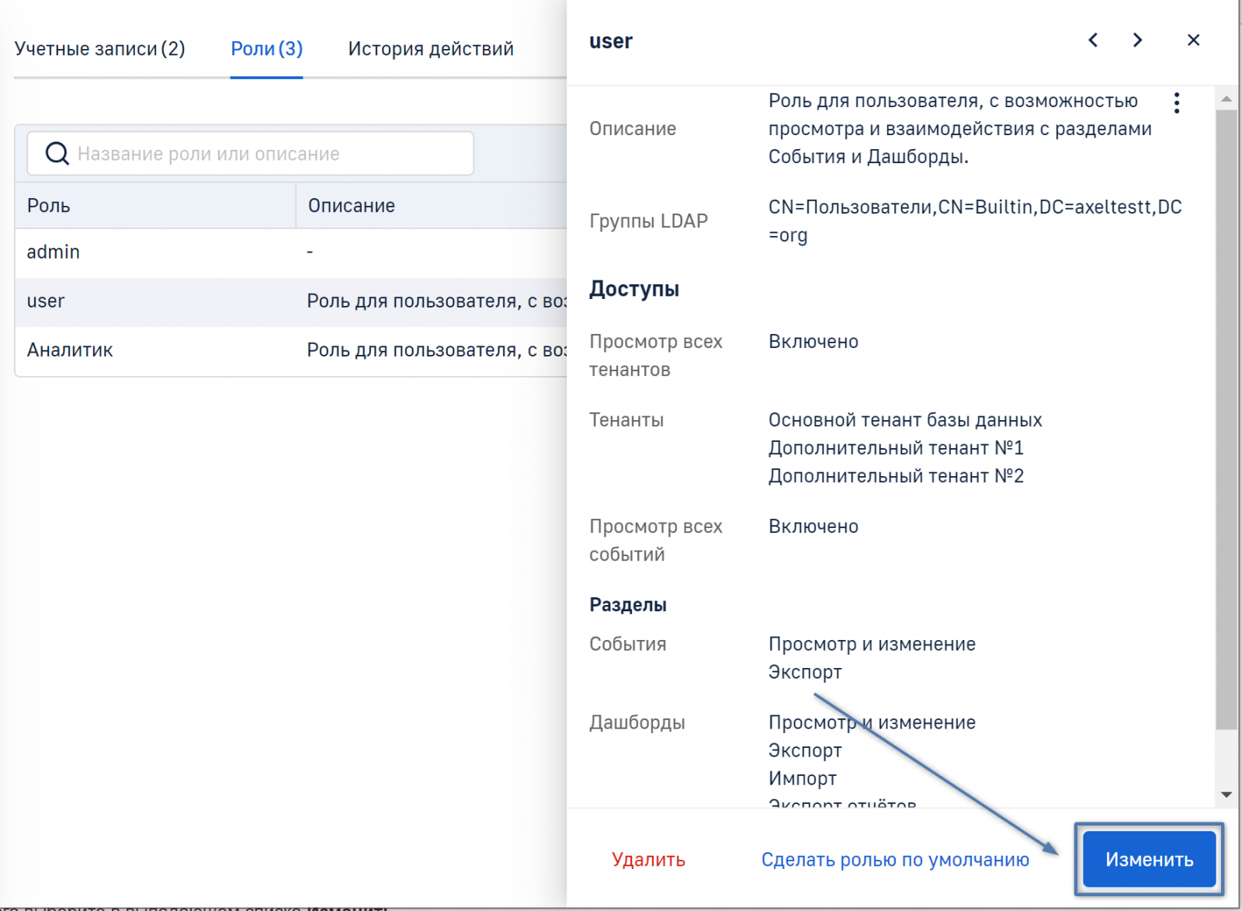The image size is (1242, 911).
Task: Go to next role with right chevron
Action: click(1137, 40)
